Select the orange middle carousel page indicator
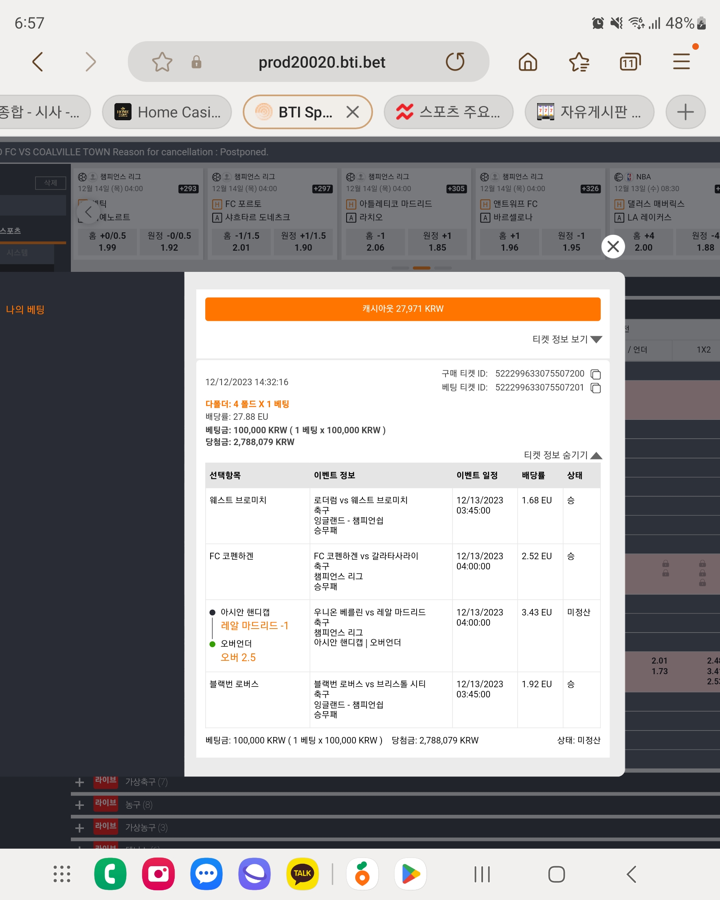The image size is (720, 900). pos(421,268)
